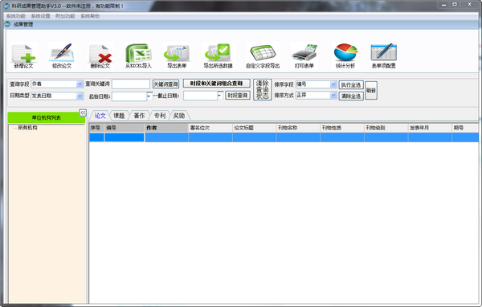Open the 日期类型 dropdown showing 发表日期
The width and height of the screenshot is (482, 307).
click(x=57, y=96)
